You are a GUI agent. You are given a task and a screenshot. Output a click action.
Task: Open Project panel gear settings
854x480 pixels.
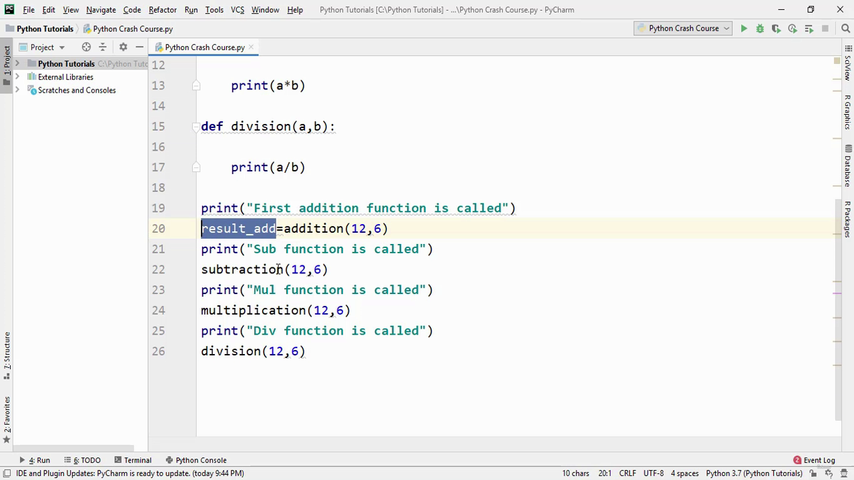(123, 47)
